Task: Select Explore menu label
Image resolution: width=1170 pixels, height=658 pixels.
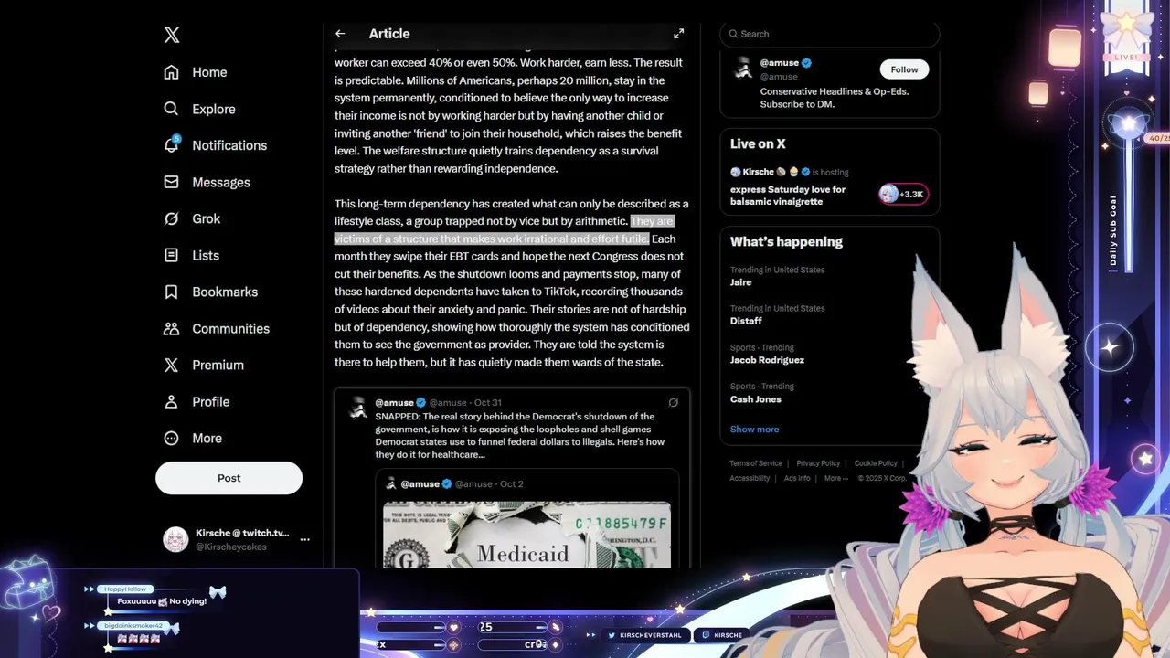Action: 214,109
